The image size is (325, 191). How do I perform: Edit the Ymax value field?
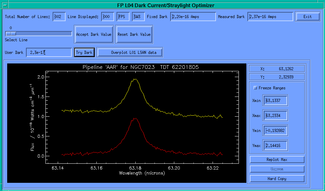[x=275, y=146]
